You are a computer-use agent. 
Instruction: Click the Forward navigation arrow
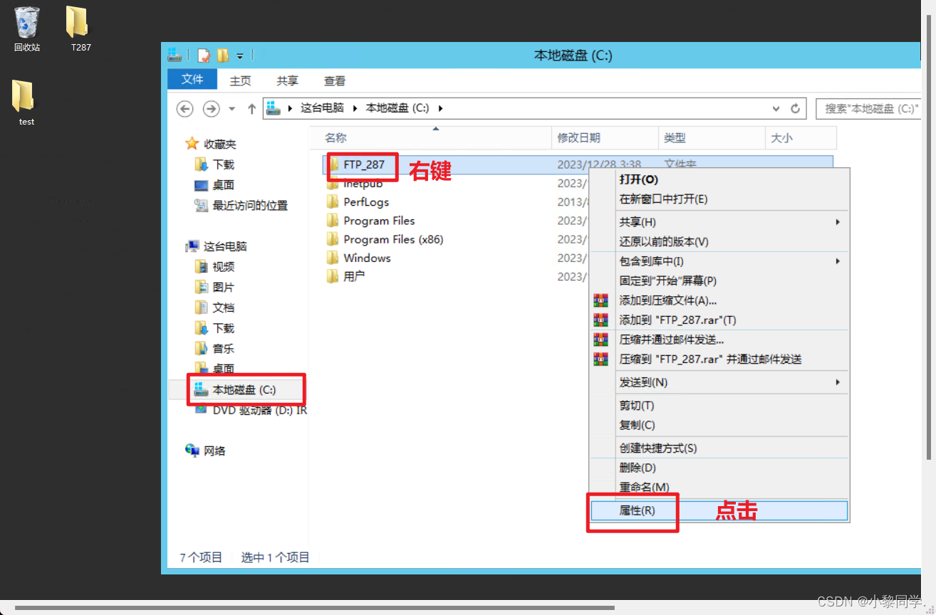(211, 109)
